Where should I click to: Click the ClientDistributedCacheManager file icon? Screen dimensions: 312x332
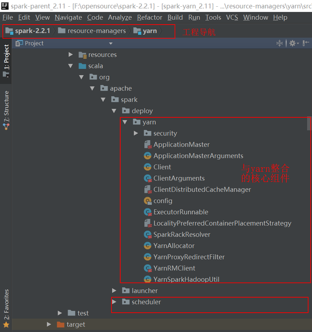point(148,190)
